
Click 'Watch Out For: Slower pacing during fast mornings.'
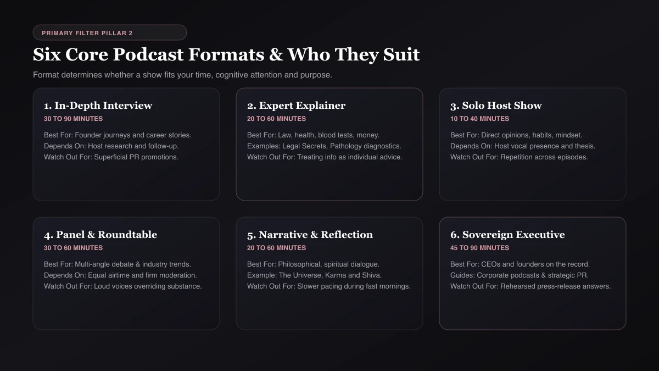coord(329,286)
